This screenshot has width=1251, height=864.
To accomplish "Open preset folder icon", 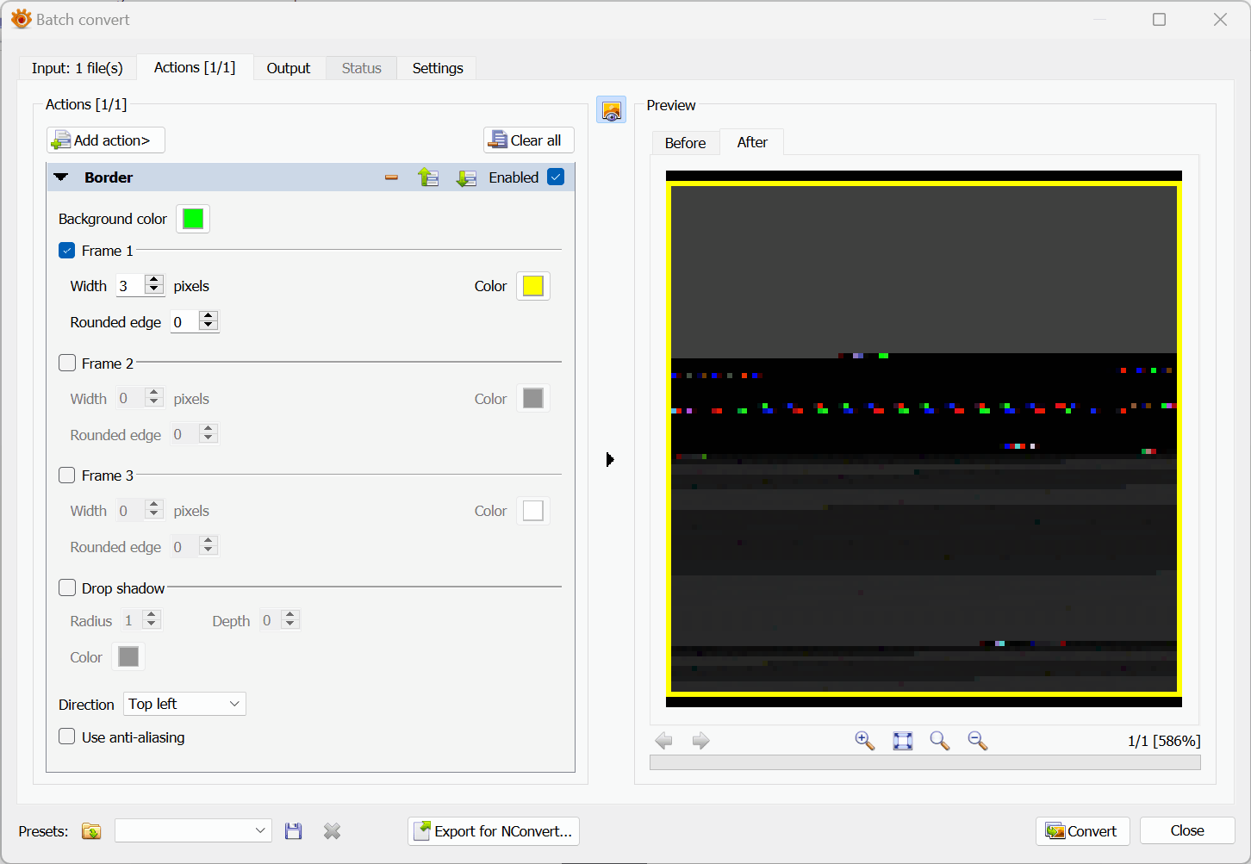I will pyautogui.click(x=91, y=831).
